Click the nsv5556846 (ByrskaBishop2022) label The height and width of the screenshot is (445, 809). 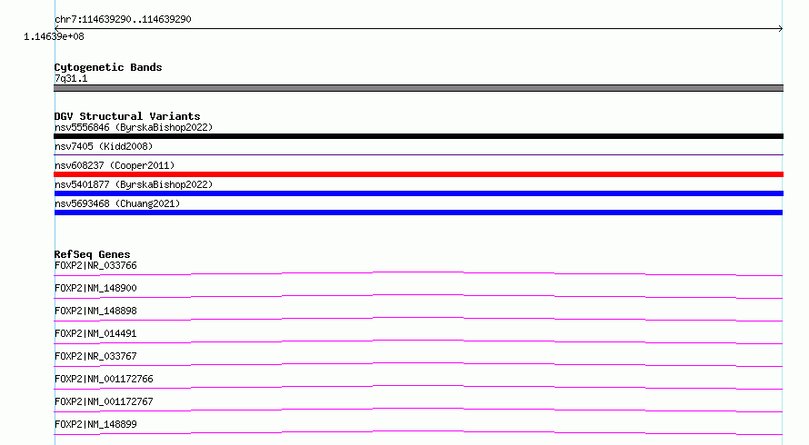tap(134, 127)
